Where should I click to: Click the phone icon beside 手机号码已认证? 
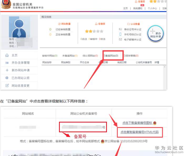(120, 34)
